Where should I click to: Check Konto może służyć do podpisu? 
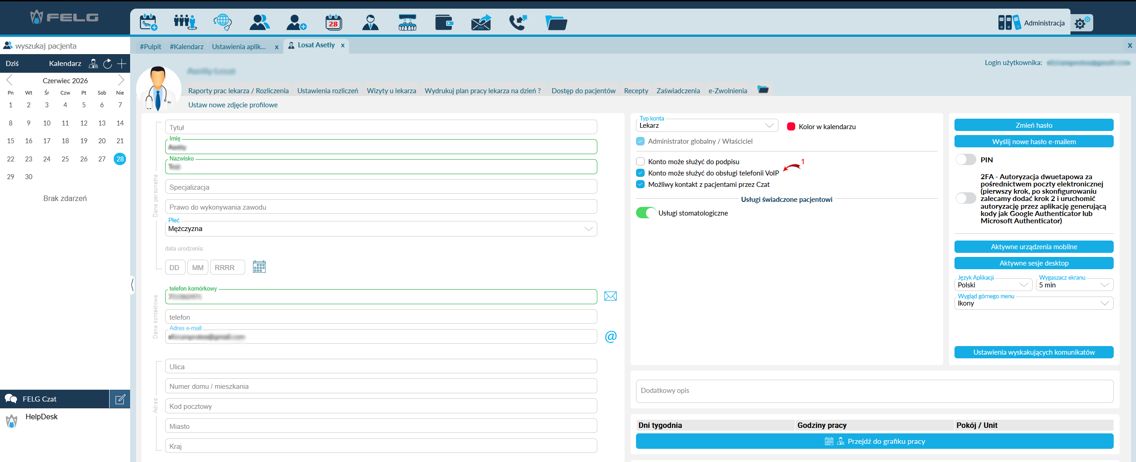pyautogui.click(x=641, y=161)
